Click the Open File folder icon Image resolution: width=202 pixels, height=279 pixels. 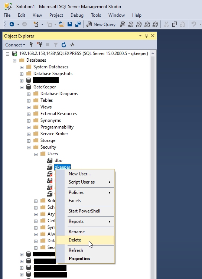point(62,24)
